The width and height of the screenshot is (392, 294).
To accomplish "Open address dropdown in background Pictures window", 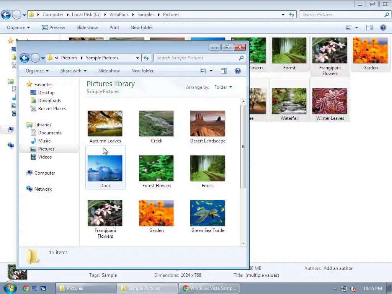I will (x=283, y=15).
